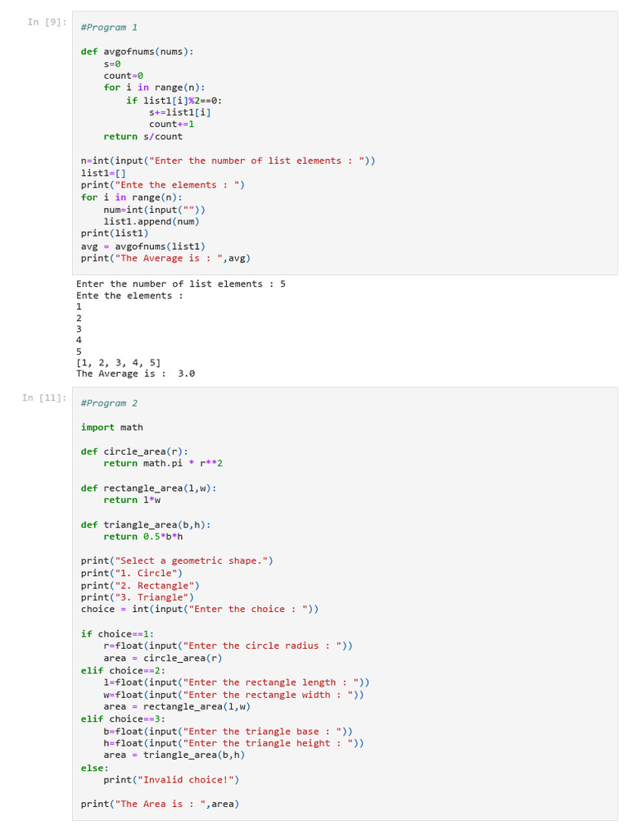Image resolution: width=629 pixels, height=839 pixels.
Task: Click the list1.append(num) line
Action: [x=151, y=221]
